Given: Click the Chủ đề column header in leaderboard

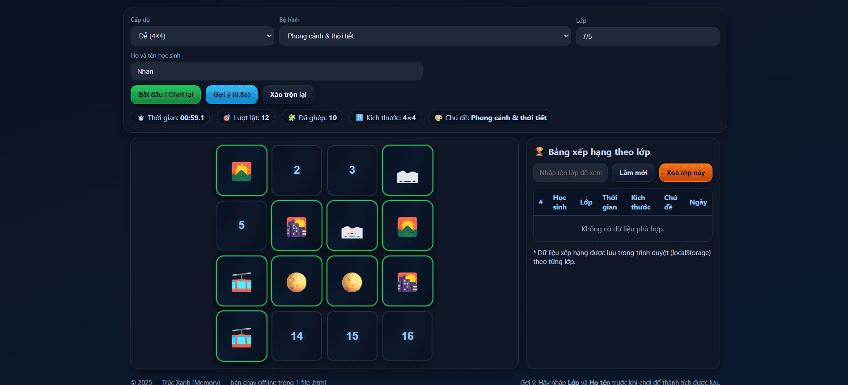Looking at the screenshot, I should tap(670, 202).
